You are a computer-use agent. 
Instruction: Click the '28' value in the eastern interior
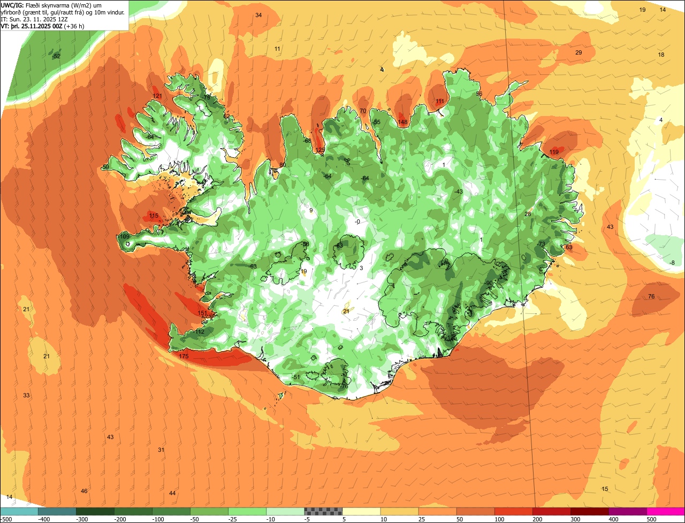click(528, 214)
